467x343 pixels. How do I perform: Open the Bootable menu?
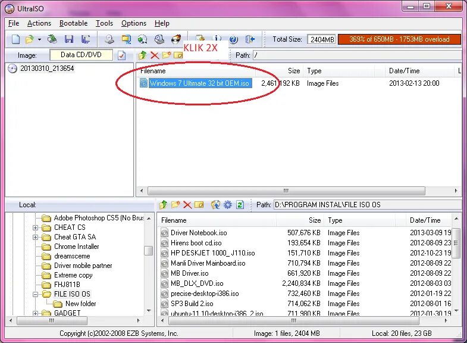click(74, 23)
